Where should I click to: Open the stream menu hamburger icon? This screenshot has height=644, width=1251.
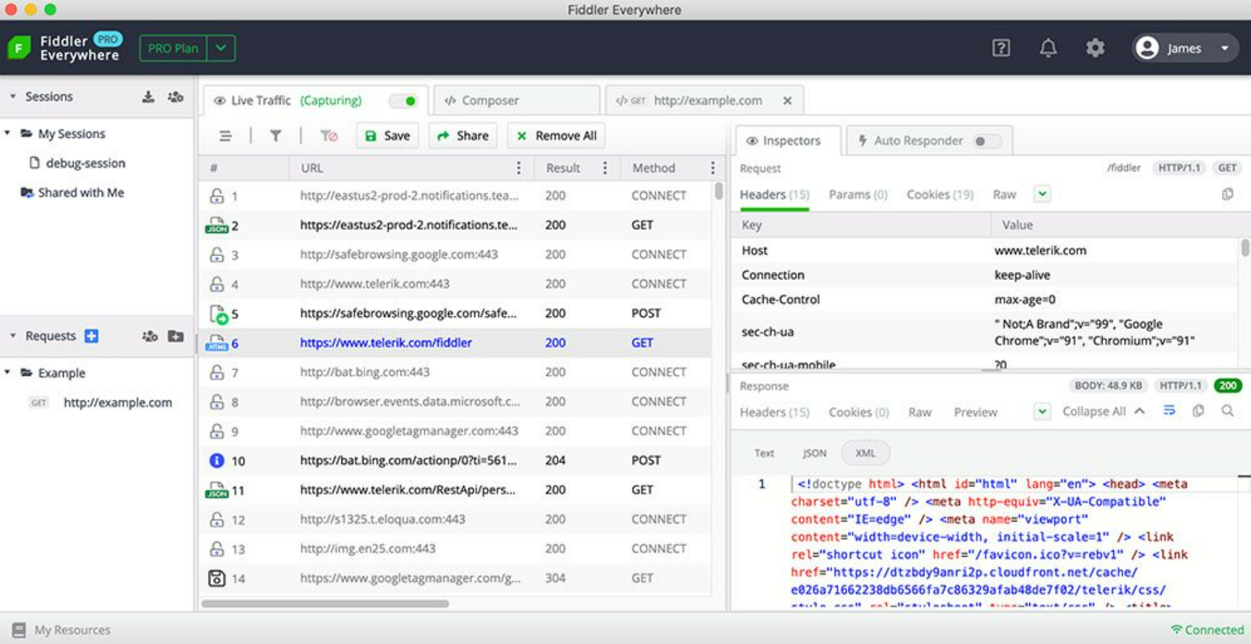[x=225, y=136]
